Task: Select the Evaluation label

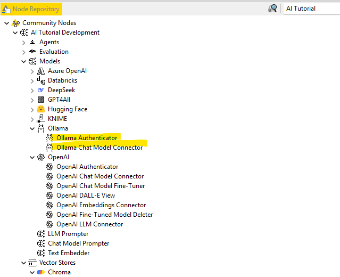Action: [54, 52]
